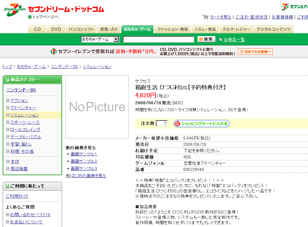Open the 家電・AV tab
The width and height of the screenshot is (308, 227).
click(109, 29)
